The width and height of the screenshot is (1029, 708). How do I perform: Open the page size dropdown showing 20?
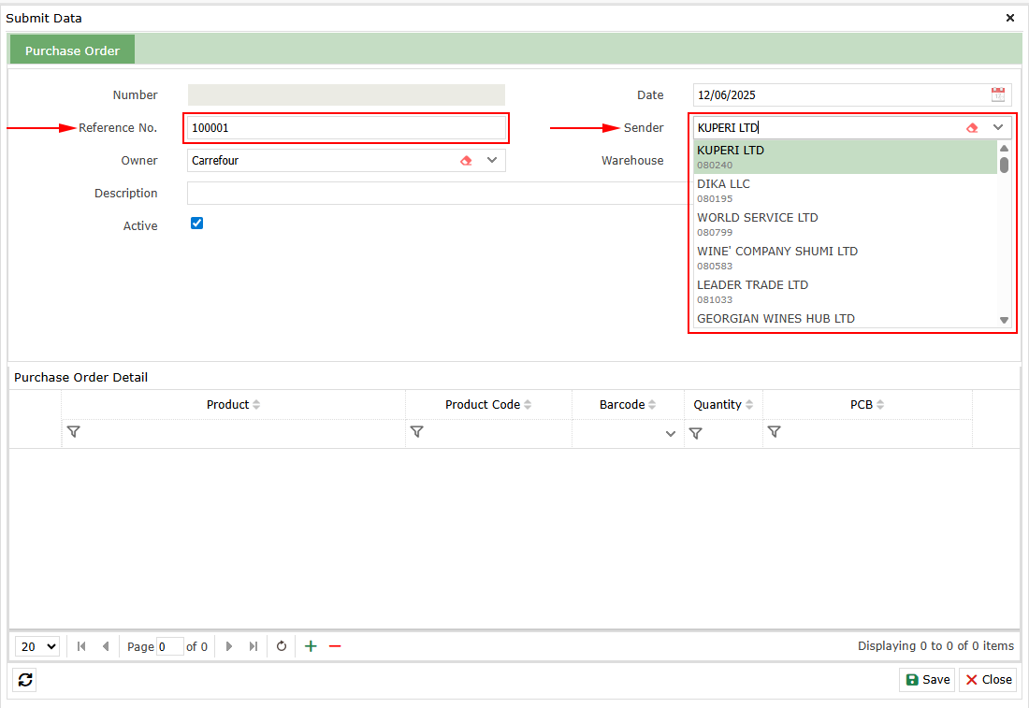(38, 646)
